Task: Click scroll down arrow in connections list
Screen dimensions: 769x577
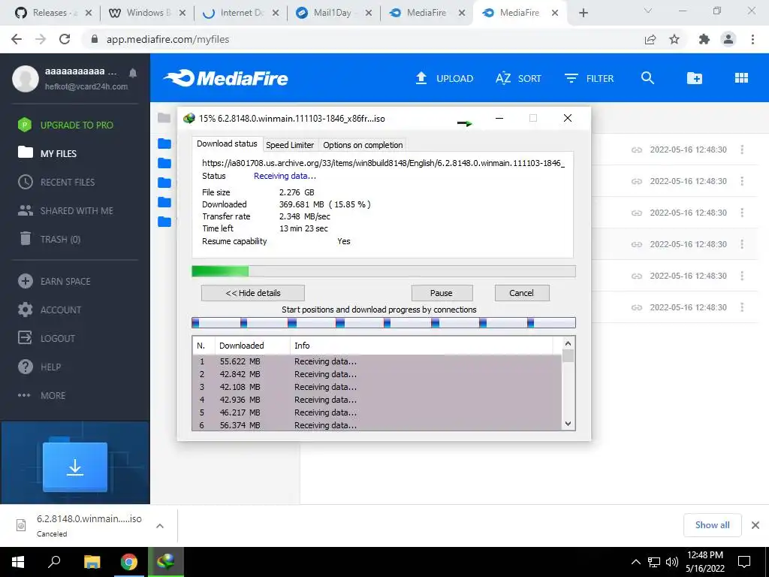Action: click(x=568, y=424)
